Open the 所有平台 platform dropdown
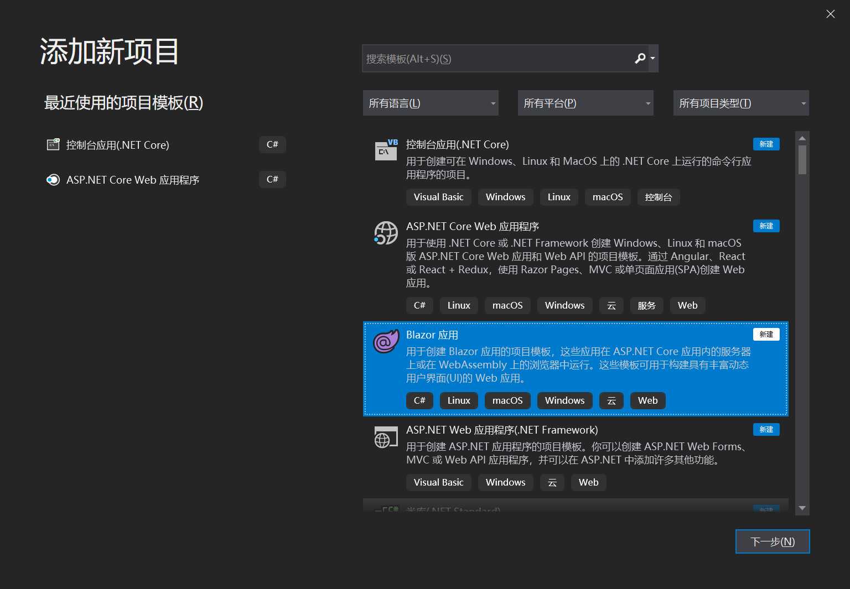This screenshot has width=850, height=589. [x=585, y=103]
